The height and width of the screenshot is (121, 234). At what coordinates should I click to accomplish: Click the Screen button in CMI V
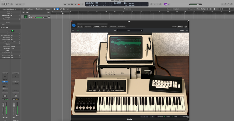[x=182, y=30]
